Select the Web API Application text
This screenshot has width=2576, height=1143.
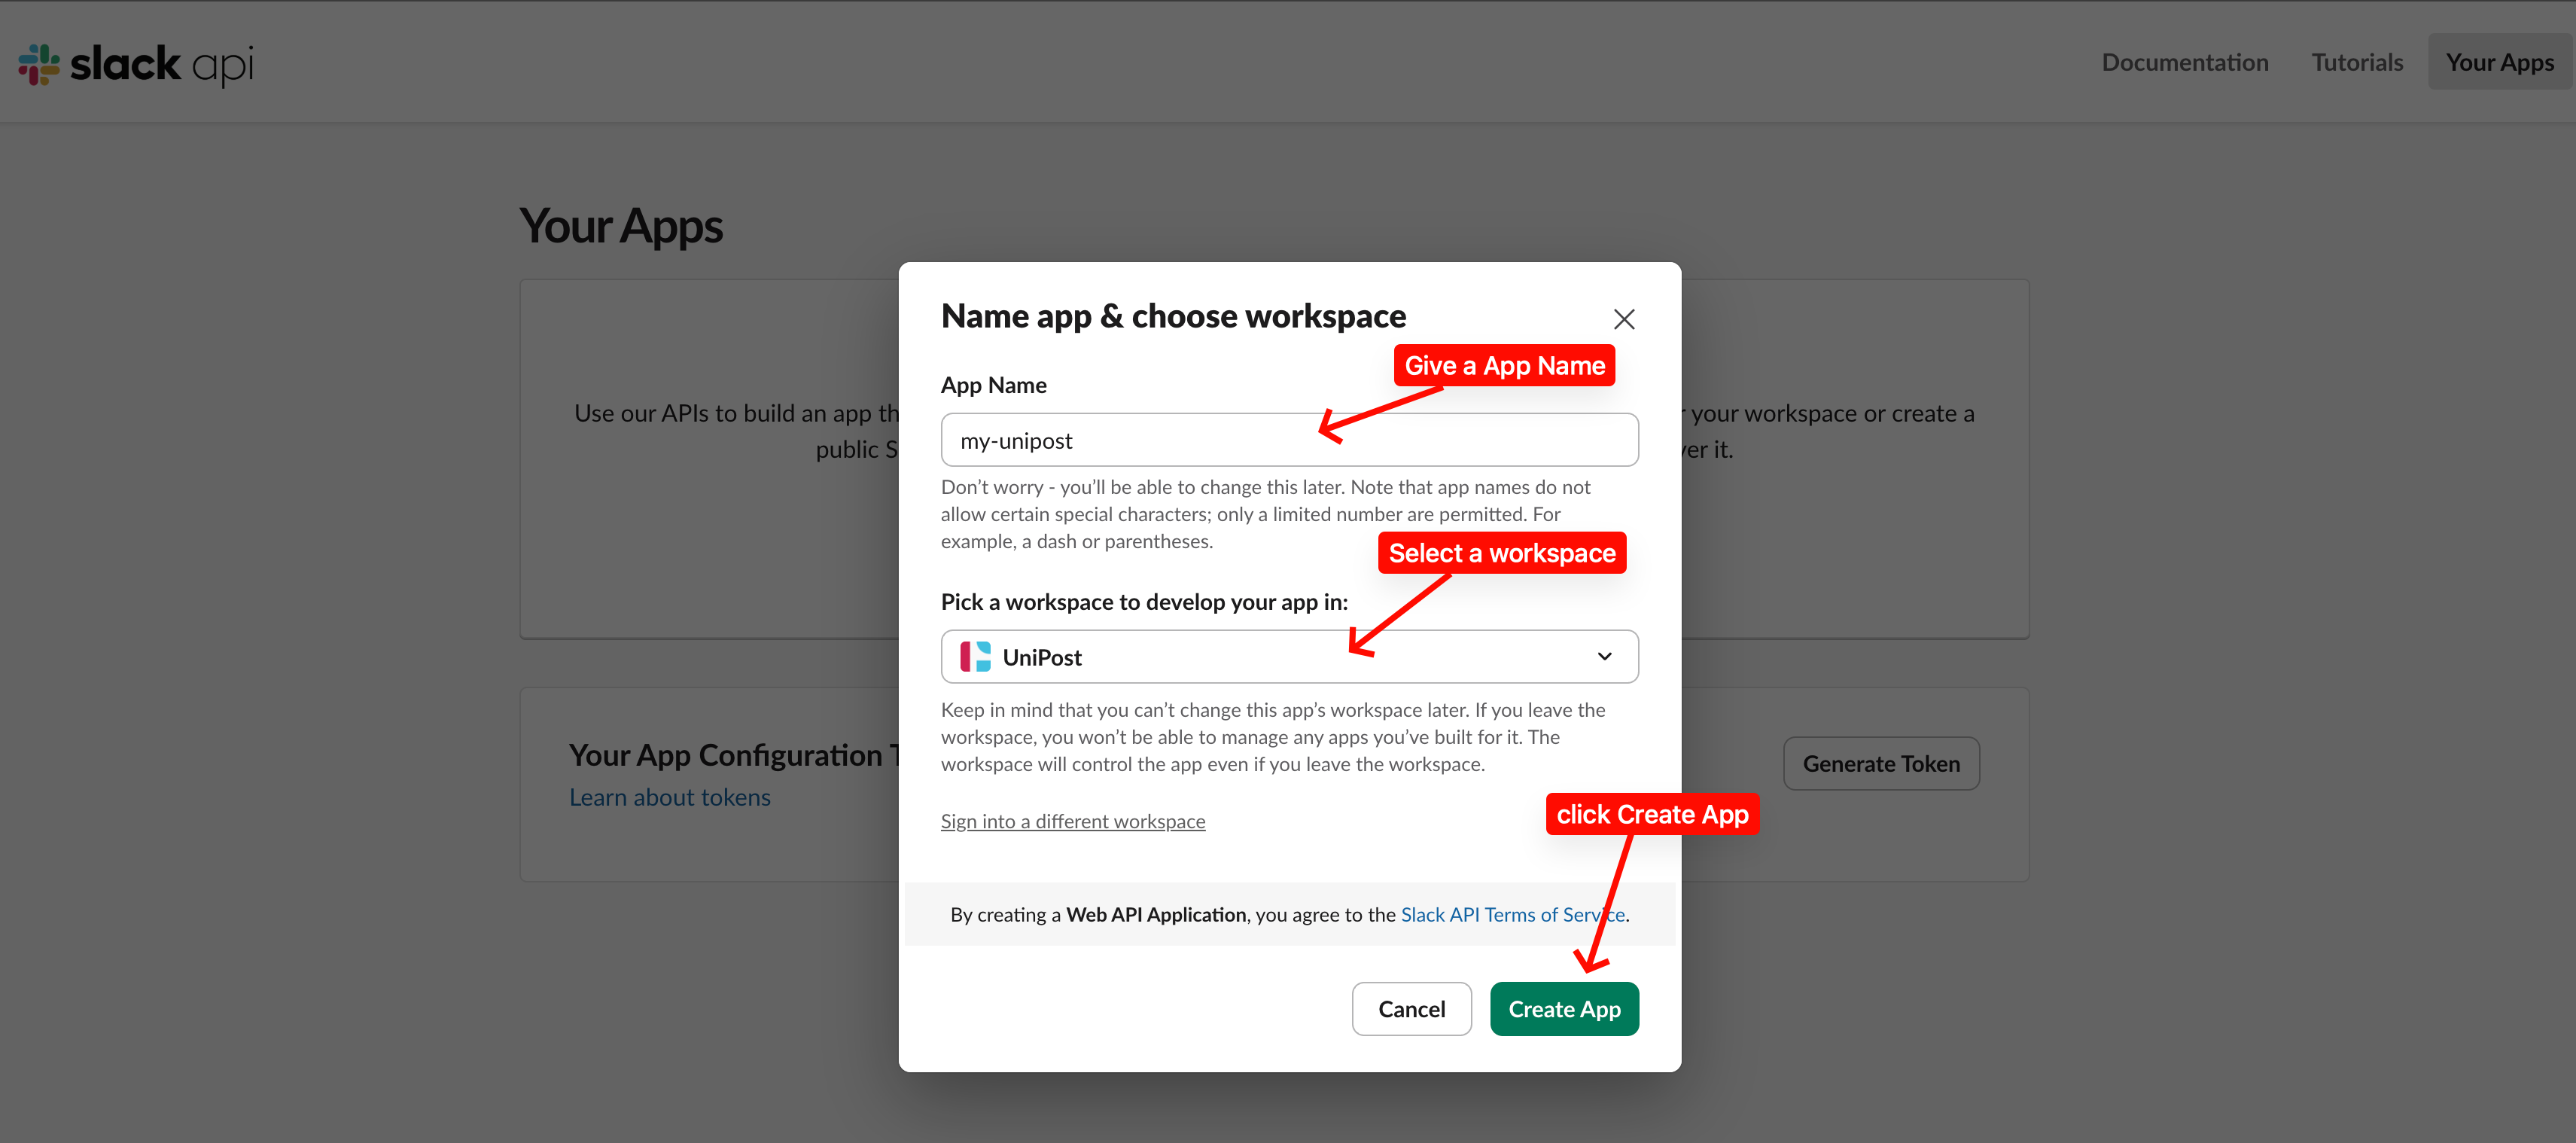(x=1156, y=914)
